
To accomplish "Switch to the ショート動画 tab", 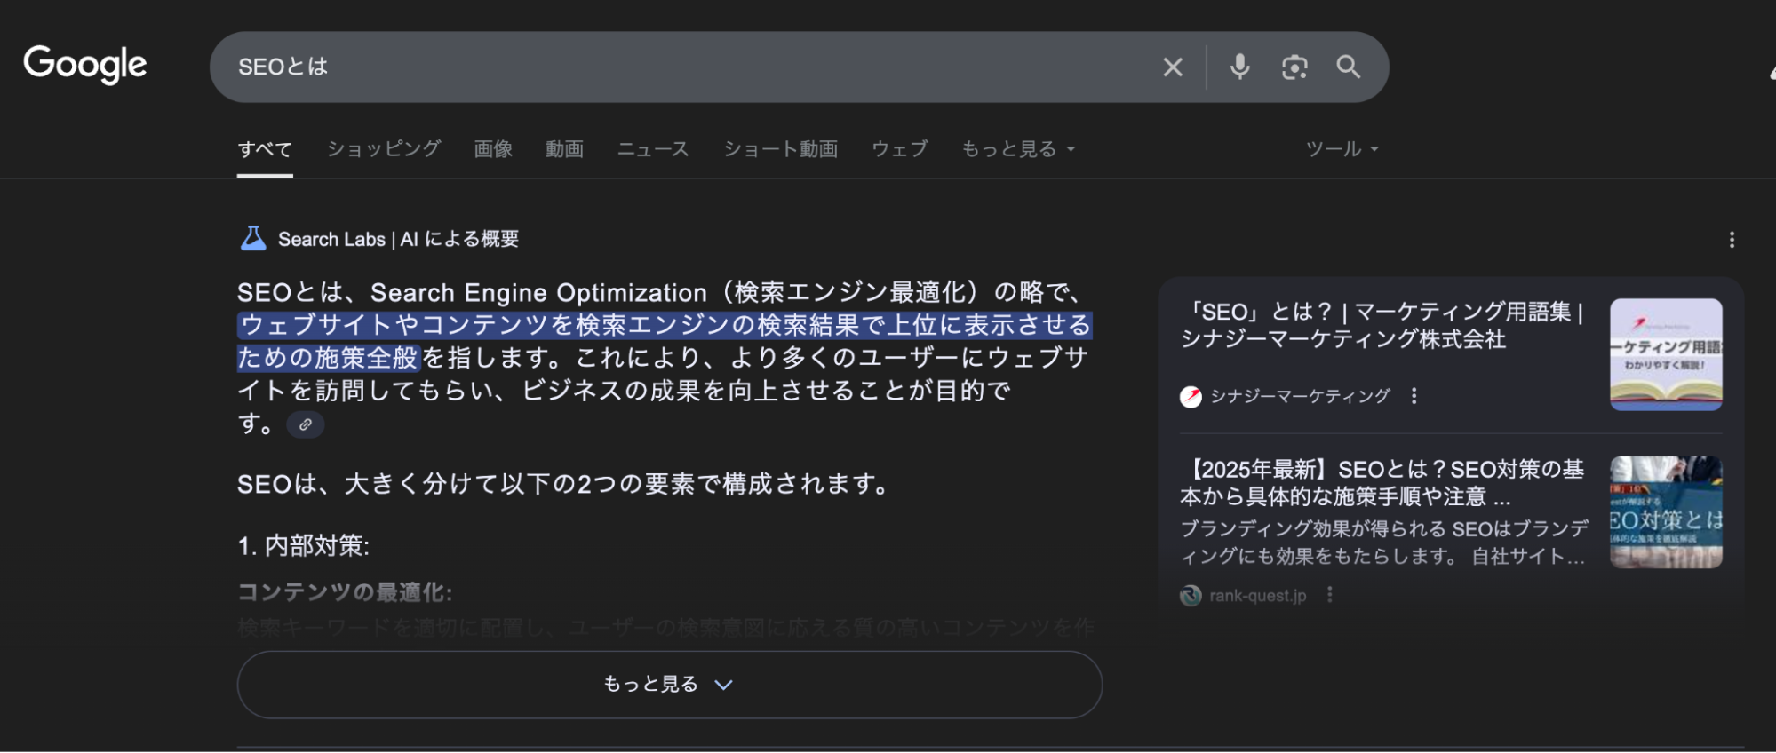I will tap(781, 148).
